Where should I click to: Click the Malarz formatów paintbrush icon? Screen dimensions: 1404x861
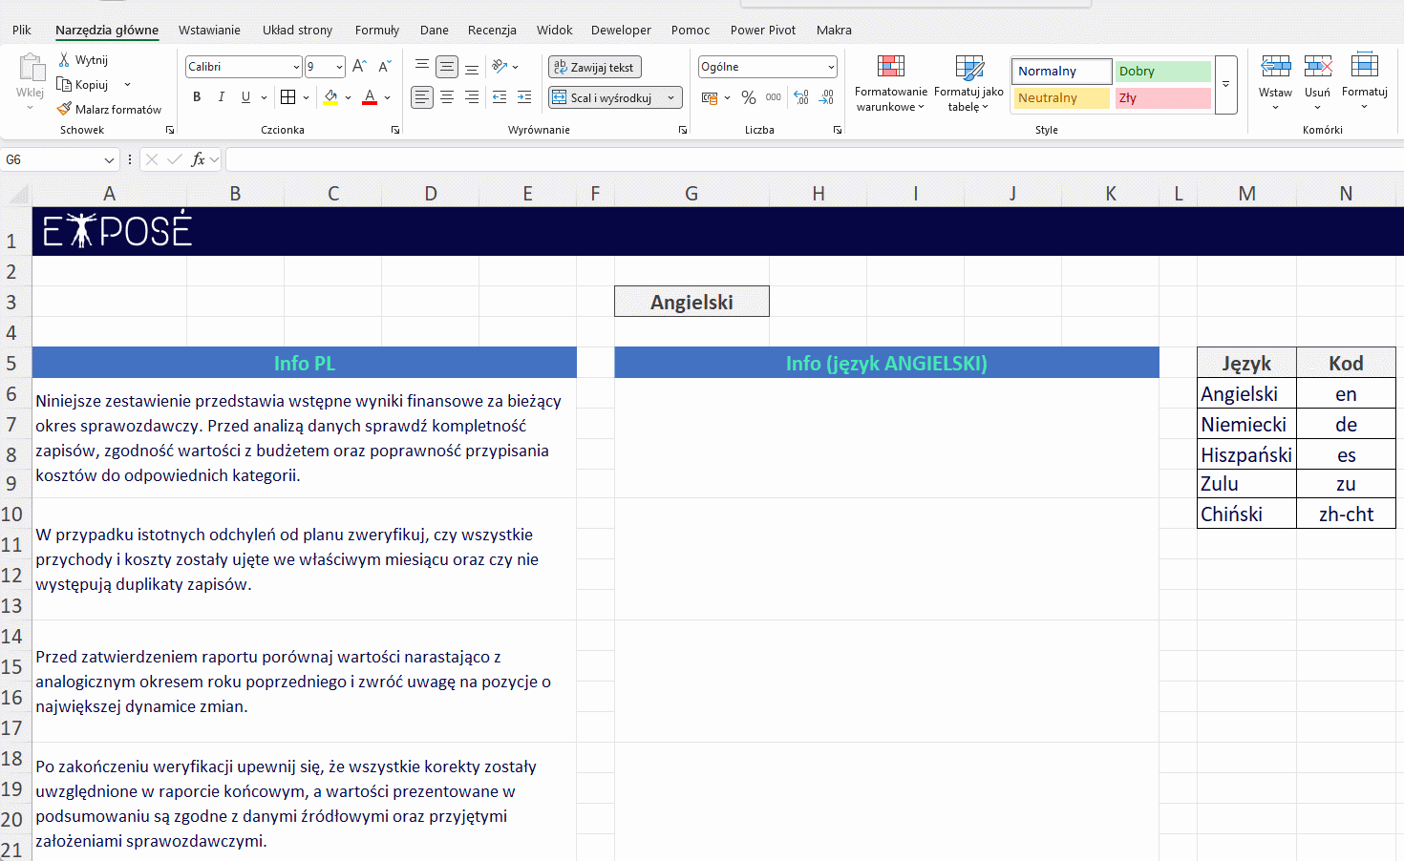[64, 109]
